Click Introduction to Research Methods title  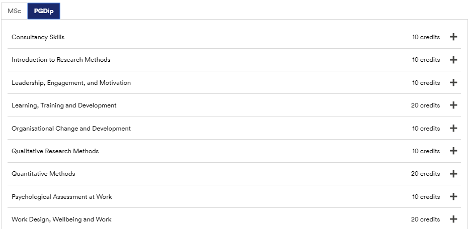coord(61,60)
